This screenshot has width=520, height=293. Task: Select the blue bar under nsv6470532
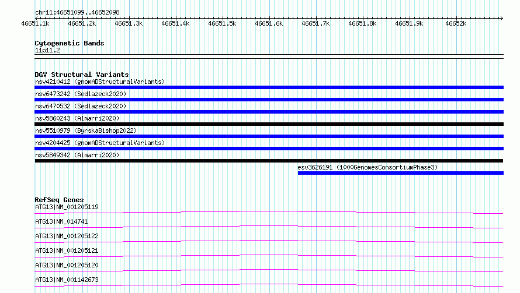[x=269, y=112]
